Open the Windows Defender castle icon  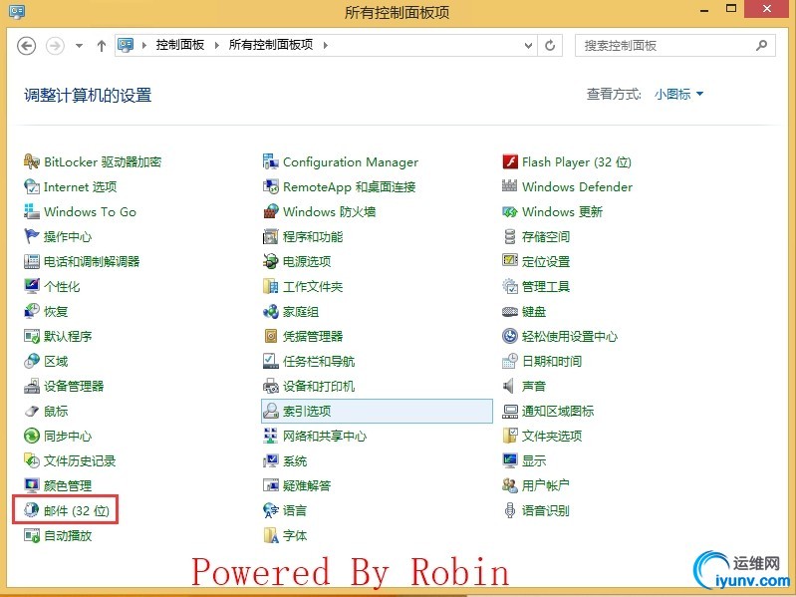(x=510, y=186)
